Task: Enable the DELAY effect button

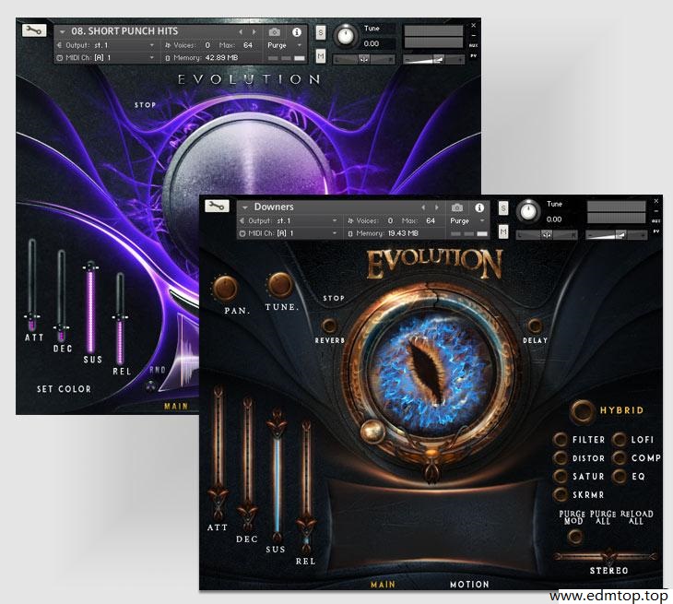Action: [x=535, y=326]
